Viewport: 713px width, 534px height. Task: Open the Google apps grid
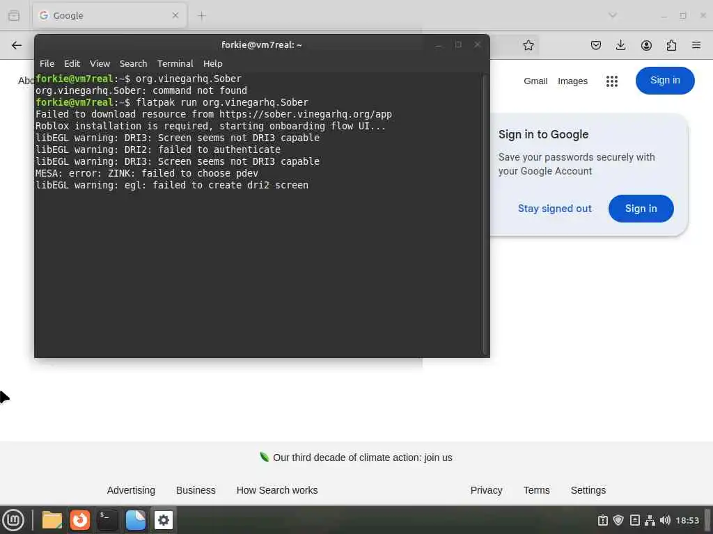tap(611, 81)
